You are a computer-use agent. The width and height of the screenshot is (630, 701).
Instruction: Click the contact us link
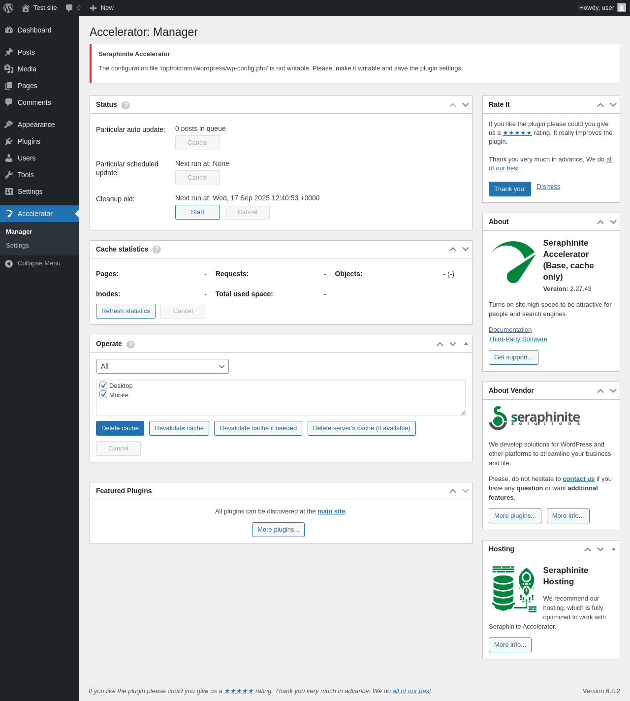(x=578, y=479)
